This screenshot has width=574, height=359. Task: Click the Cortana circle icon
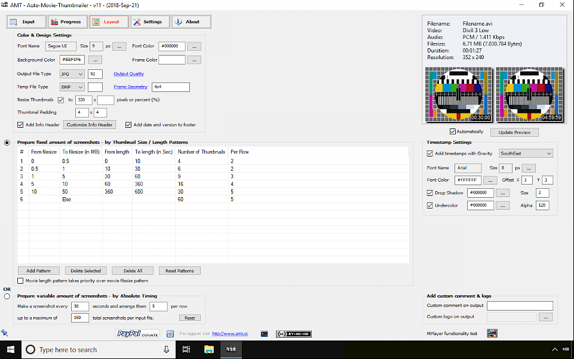[30, 350]
